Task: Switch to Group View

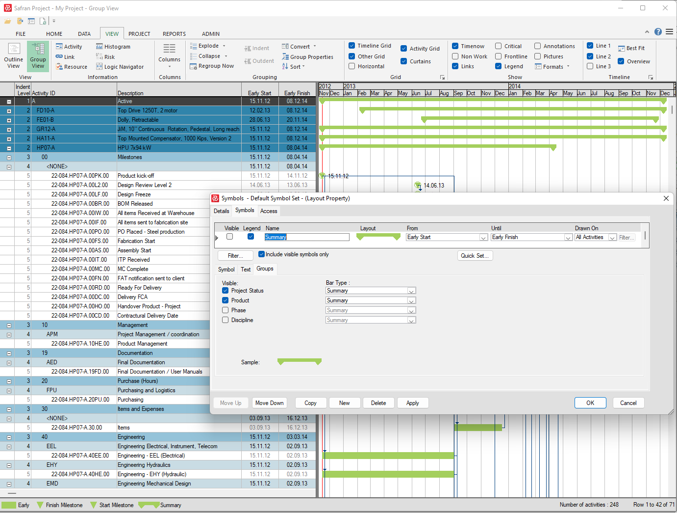Action: click(x=38, y=56)
